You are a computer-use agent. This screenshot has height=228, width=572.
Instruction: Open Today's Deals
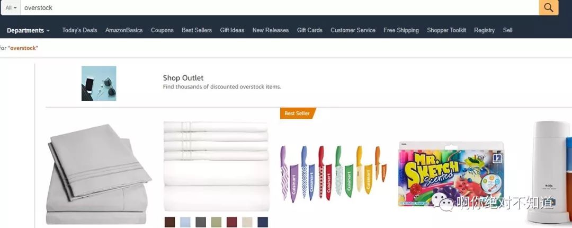[79, 30]
